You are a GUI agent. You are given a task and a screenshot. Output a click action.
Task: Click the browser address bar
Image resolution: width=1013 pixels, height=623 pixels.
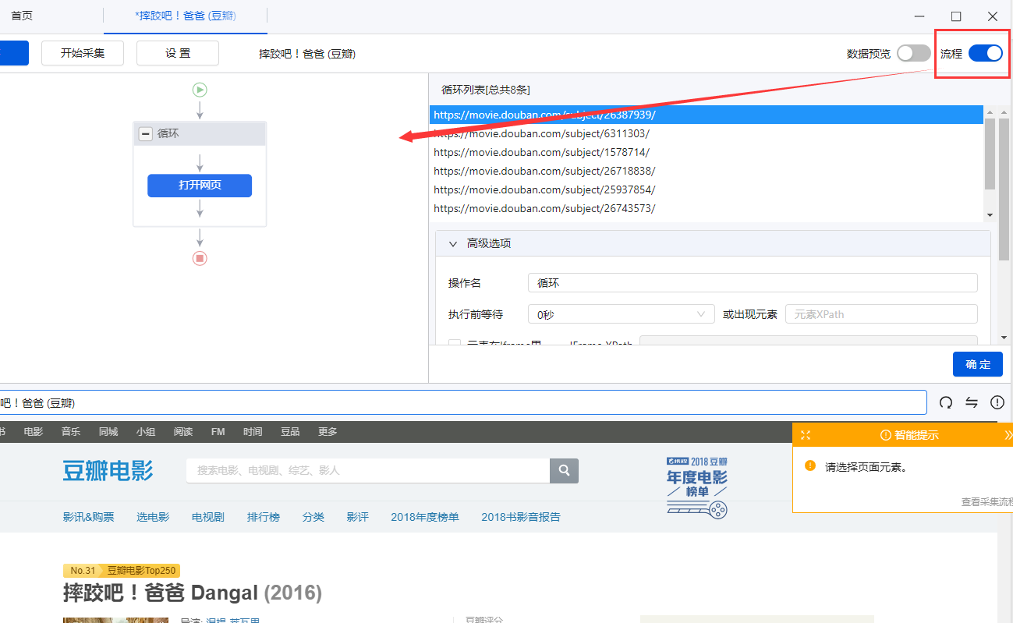(463, 402)
